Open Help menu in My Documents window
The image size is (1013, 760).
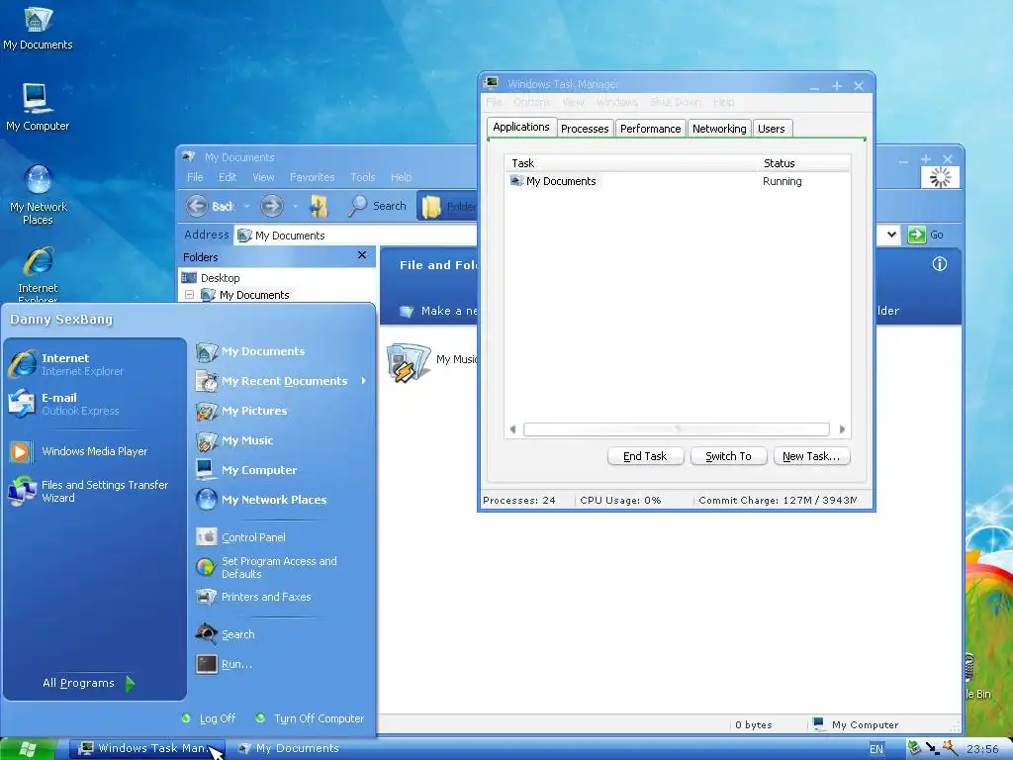pyautogui.click(x=401, y=177)
